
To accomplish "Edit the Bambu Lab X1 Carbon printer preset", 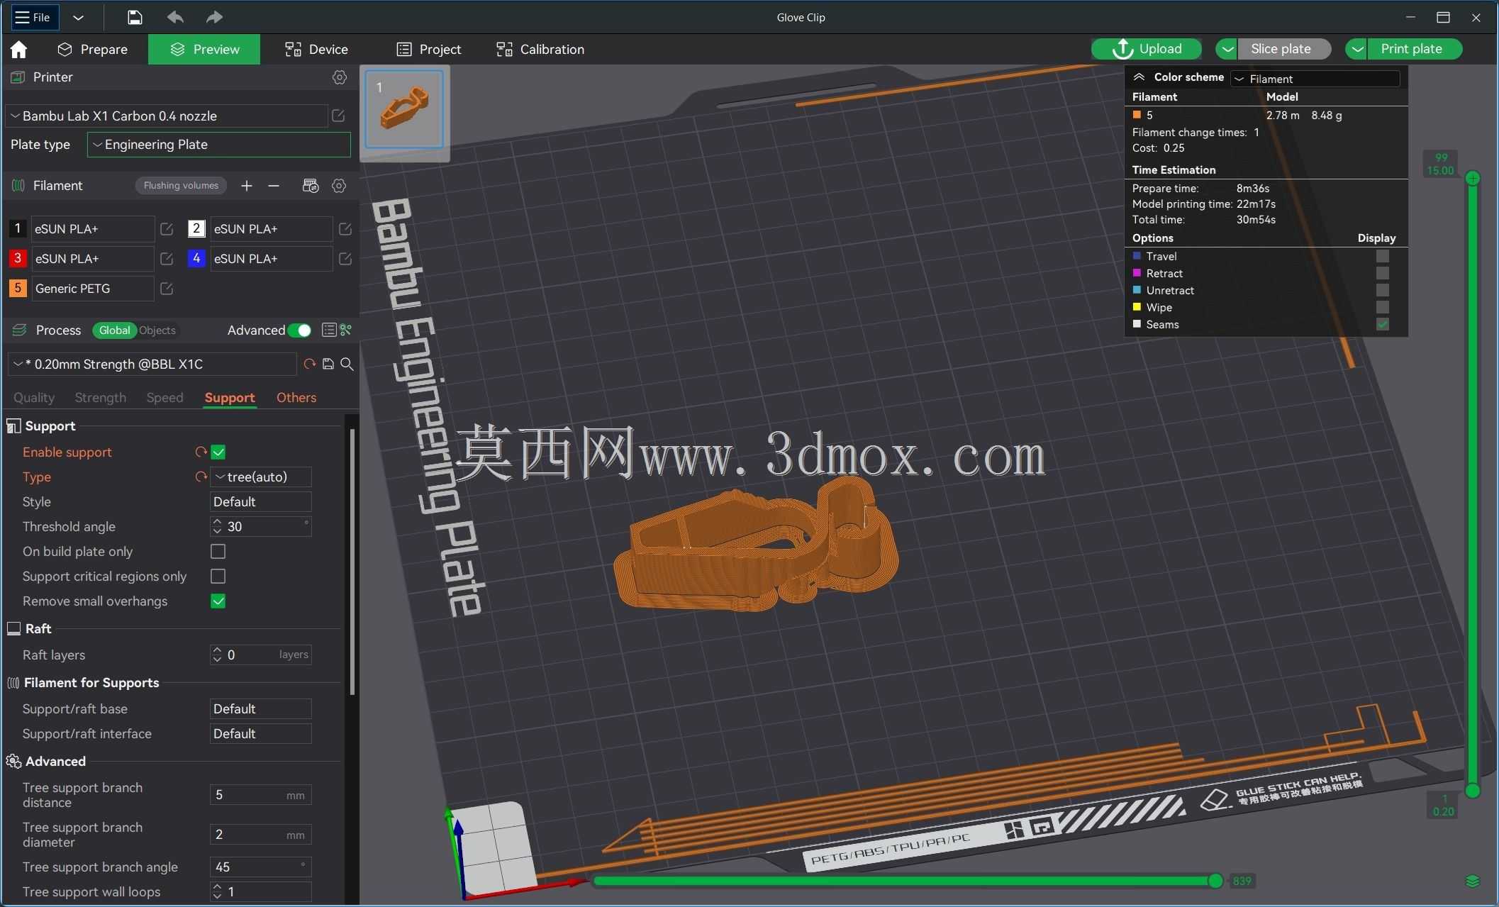I will click(x=338, y=116).
